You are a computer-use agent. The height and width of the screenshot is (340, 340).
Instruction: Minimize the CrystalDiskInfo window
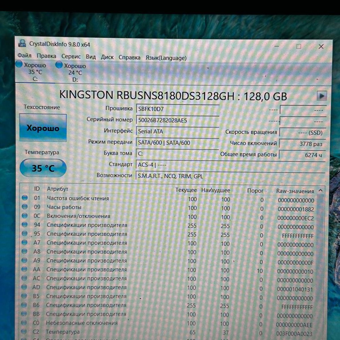point(277,46)
